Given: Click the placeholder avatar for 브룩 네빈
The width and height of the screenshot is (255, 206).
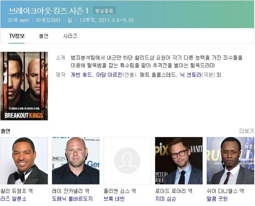Looking at the screenshot, I should [127, 161].
